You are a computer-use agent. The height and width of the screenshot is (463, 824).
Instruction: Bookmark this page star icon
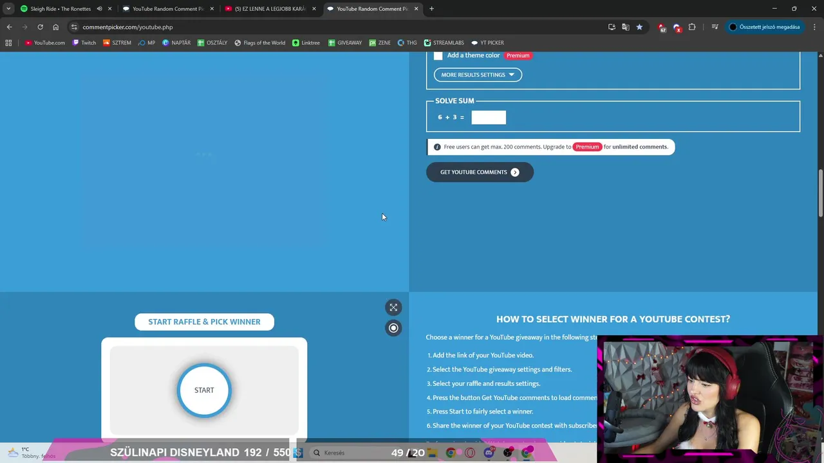[x=639, y=27]
